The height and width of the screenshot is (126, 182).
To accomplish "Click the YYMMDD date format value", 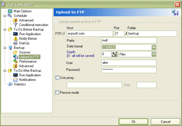I will tap(109, 47).
